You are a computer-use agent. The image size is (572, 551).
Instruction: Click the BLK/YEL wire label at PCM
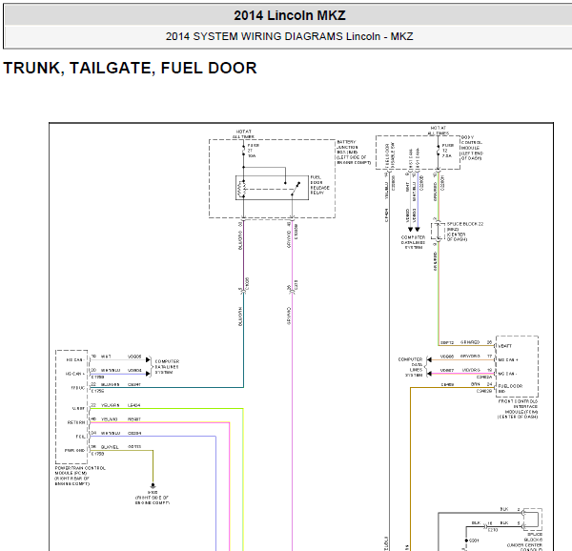pos(110,447)
